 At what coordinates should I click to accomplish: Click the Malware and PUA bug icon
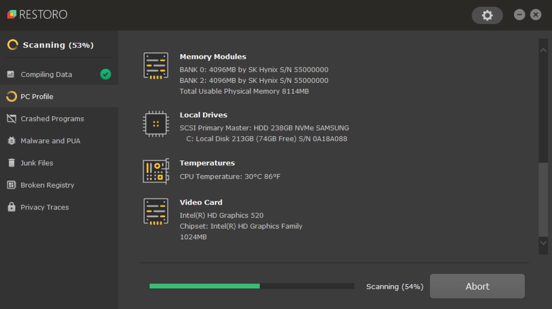pyautogui.click(x=11, y=141)
